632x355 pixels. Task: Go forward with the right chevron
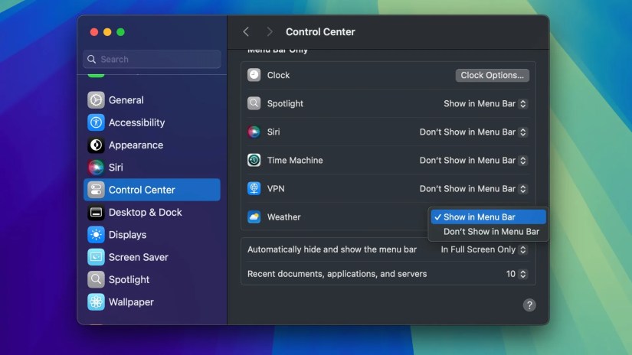pos(270,32)
